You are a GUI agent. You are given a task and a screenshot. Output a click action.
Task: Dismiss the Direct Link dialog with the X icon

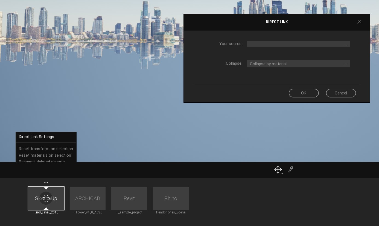(x=359, y=22)
